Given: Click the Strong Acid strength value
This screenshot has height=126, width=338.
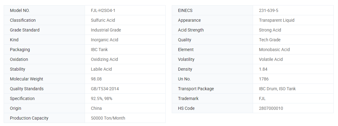Looking at the screenshot, I should click(x=270, y=30).
